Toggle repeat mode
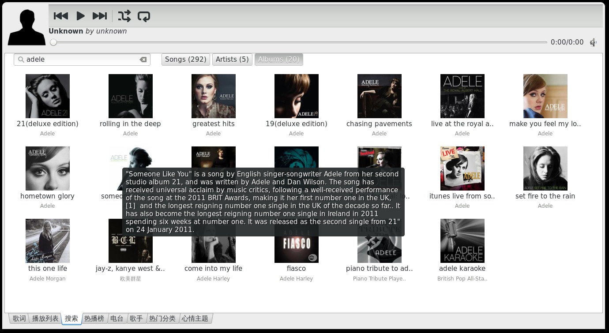Image resolution: width=609 pixels, height=333 pixels. click(x=144, y=16)
